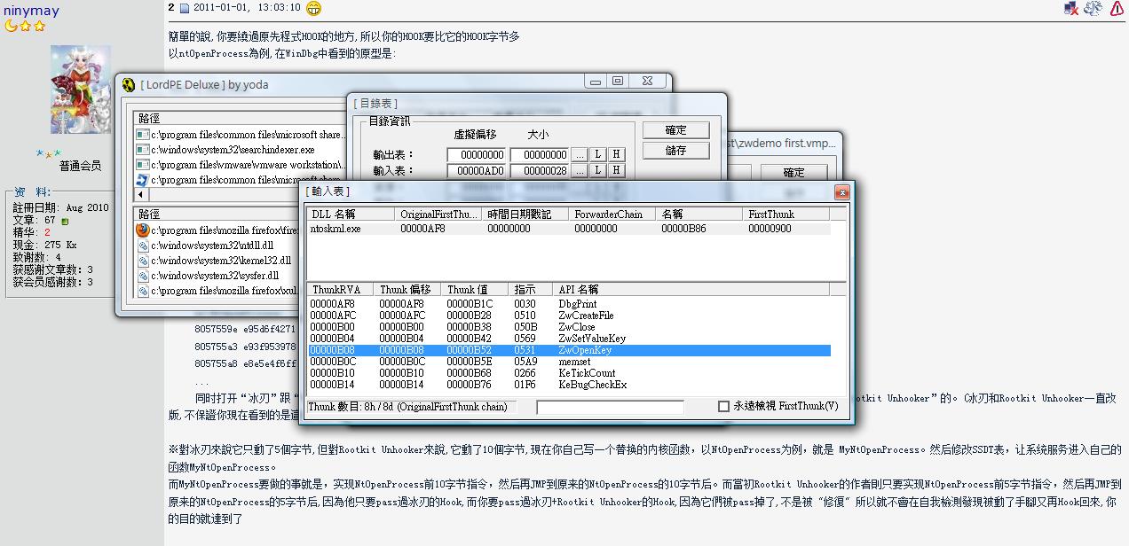This screenshot has width=1129, height=546.
Task: Select the ZwSetValueKey API row
Action: [x=569, y=339]
